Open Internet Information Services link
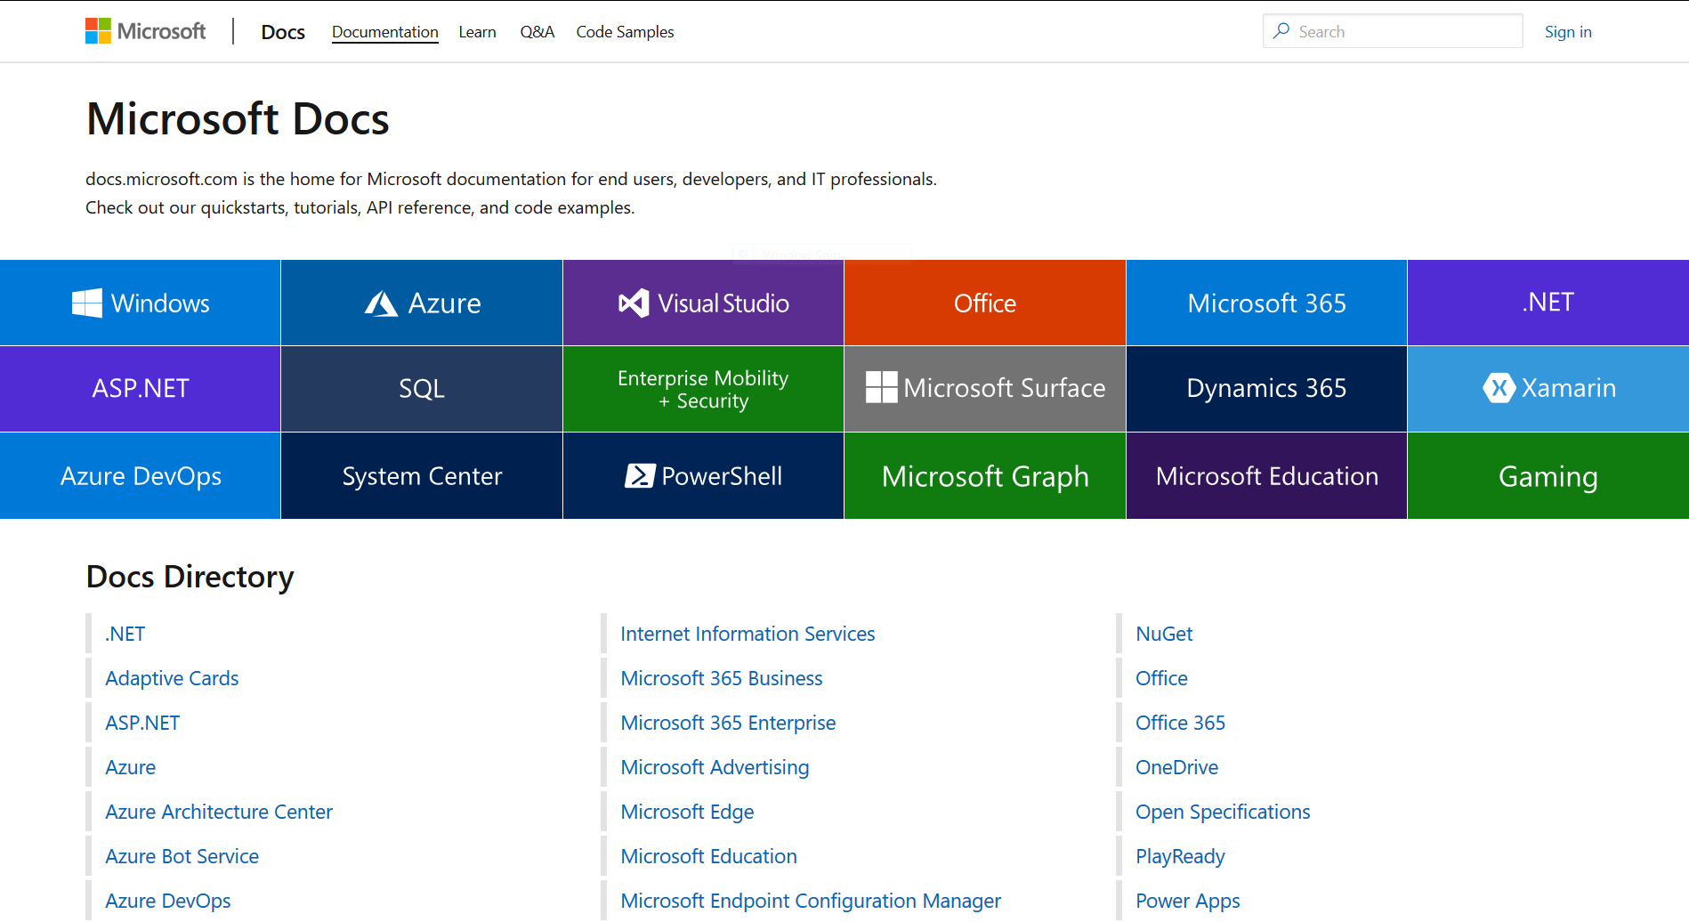 748,634
